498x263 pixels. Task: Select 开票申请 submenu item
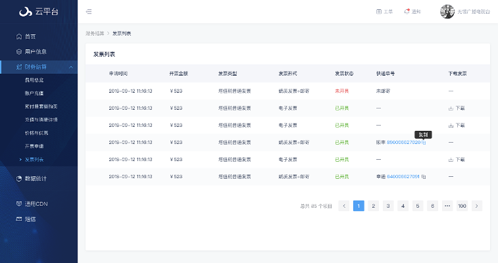35,146
